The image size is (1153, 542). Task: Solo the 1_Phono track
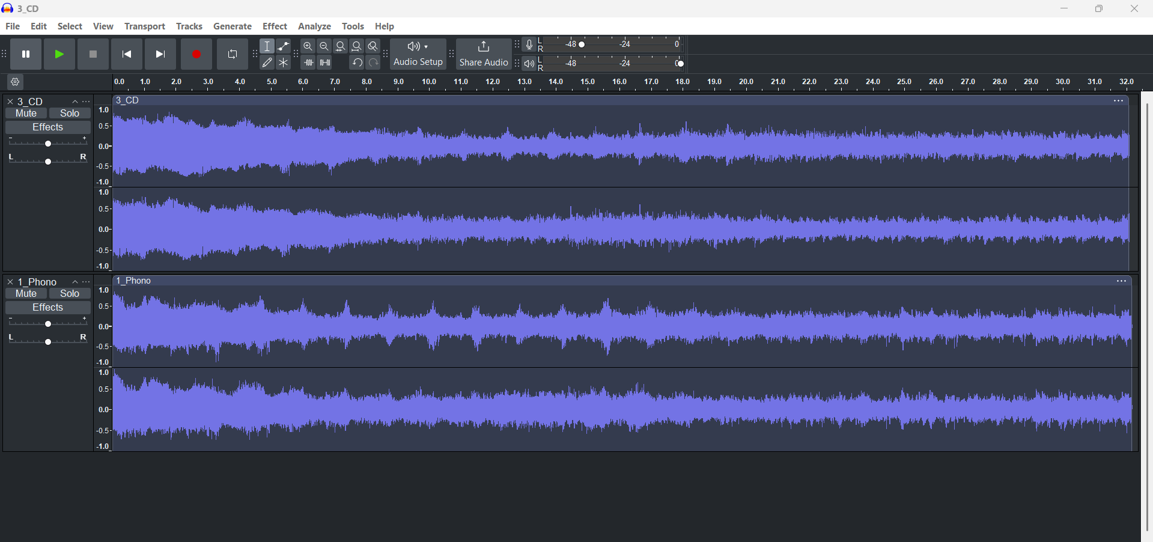(70, 294)
